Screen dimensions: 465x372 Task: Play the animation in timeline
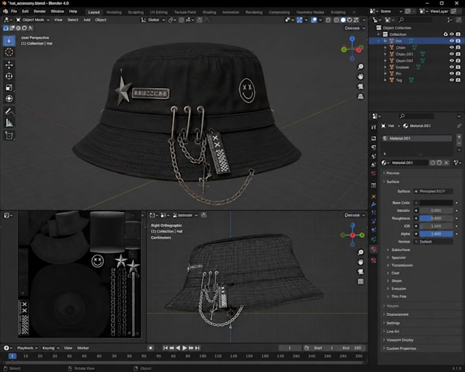(185, 348)
